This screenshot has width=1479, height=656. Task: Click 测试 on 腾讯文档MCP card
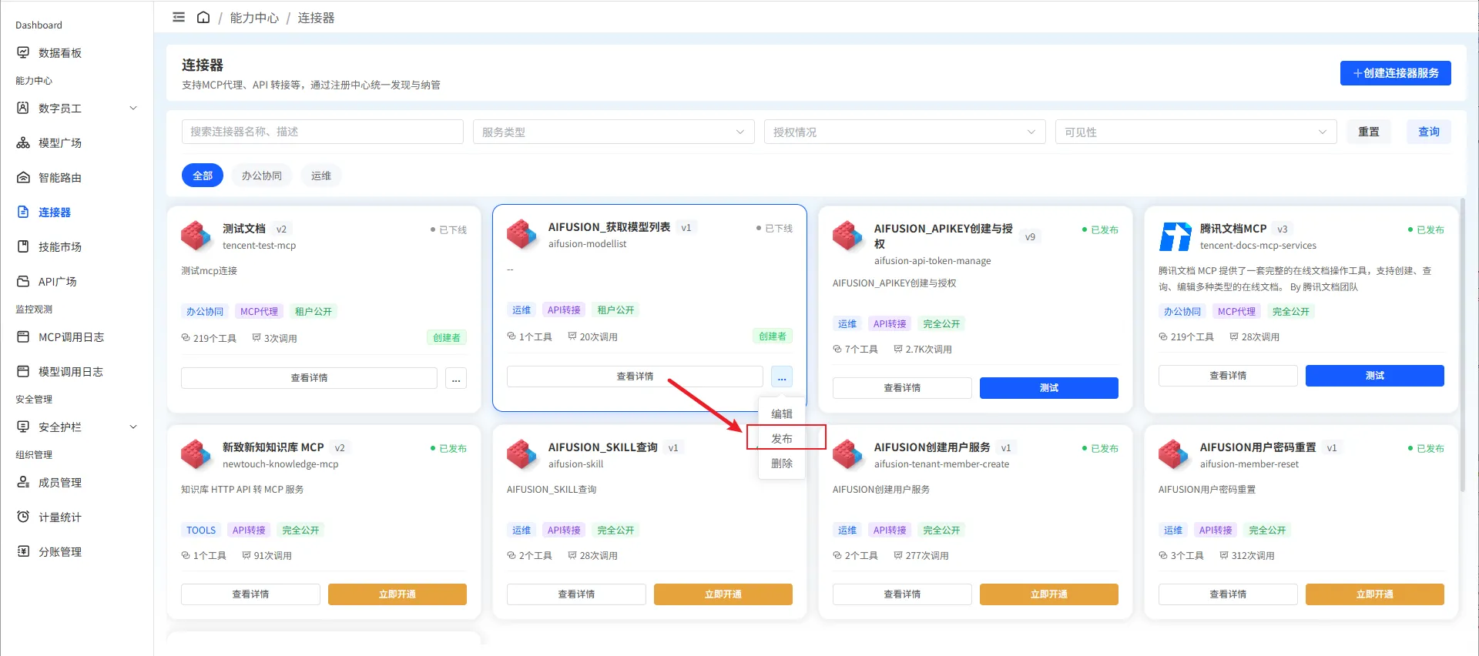(1375, 376)
